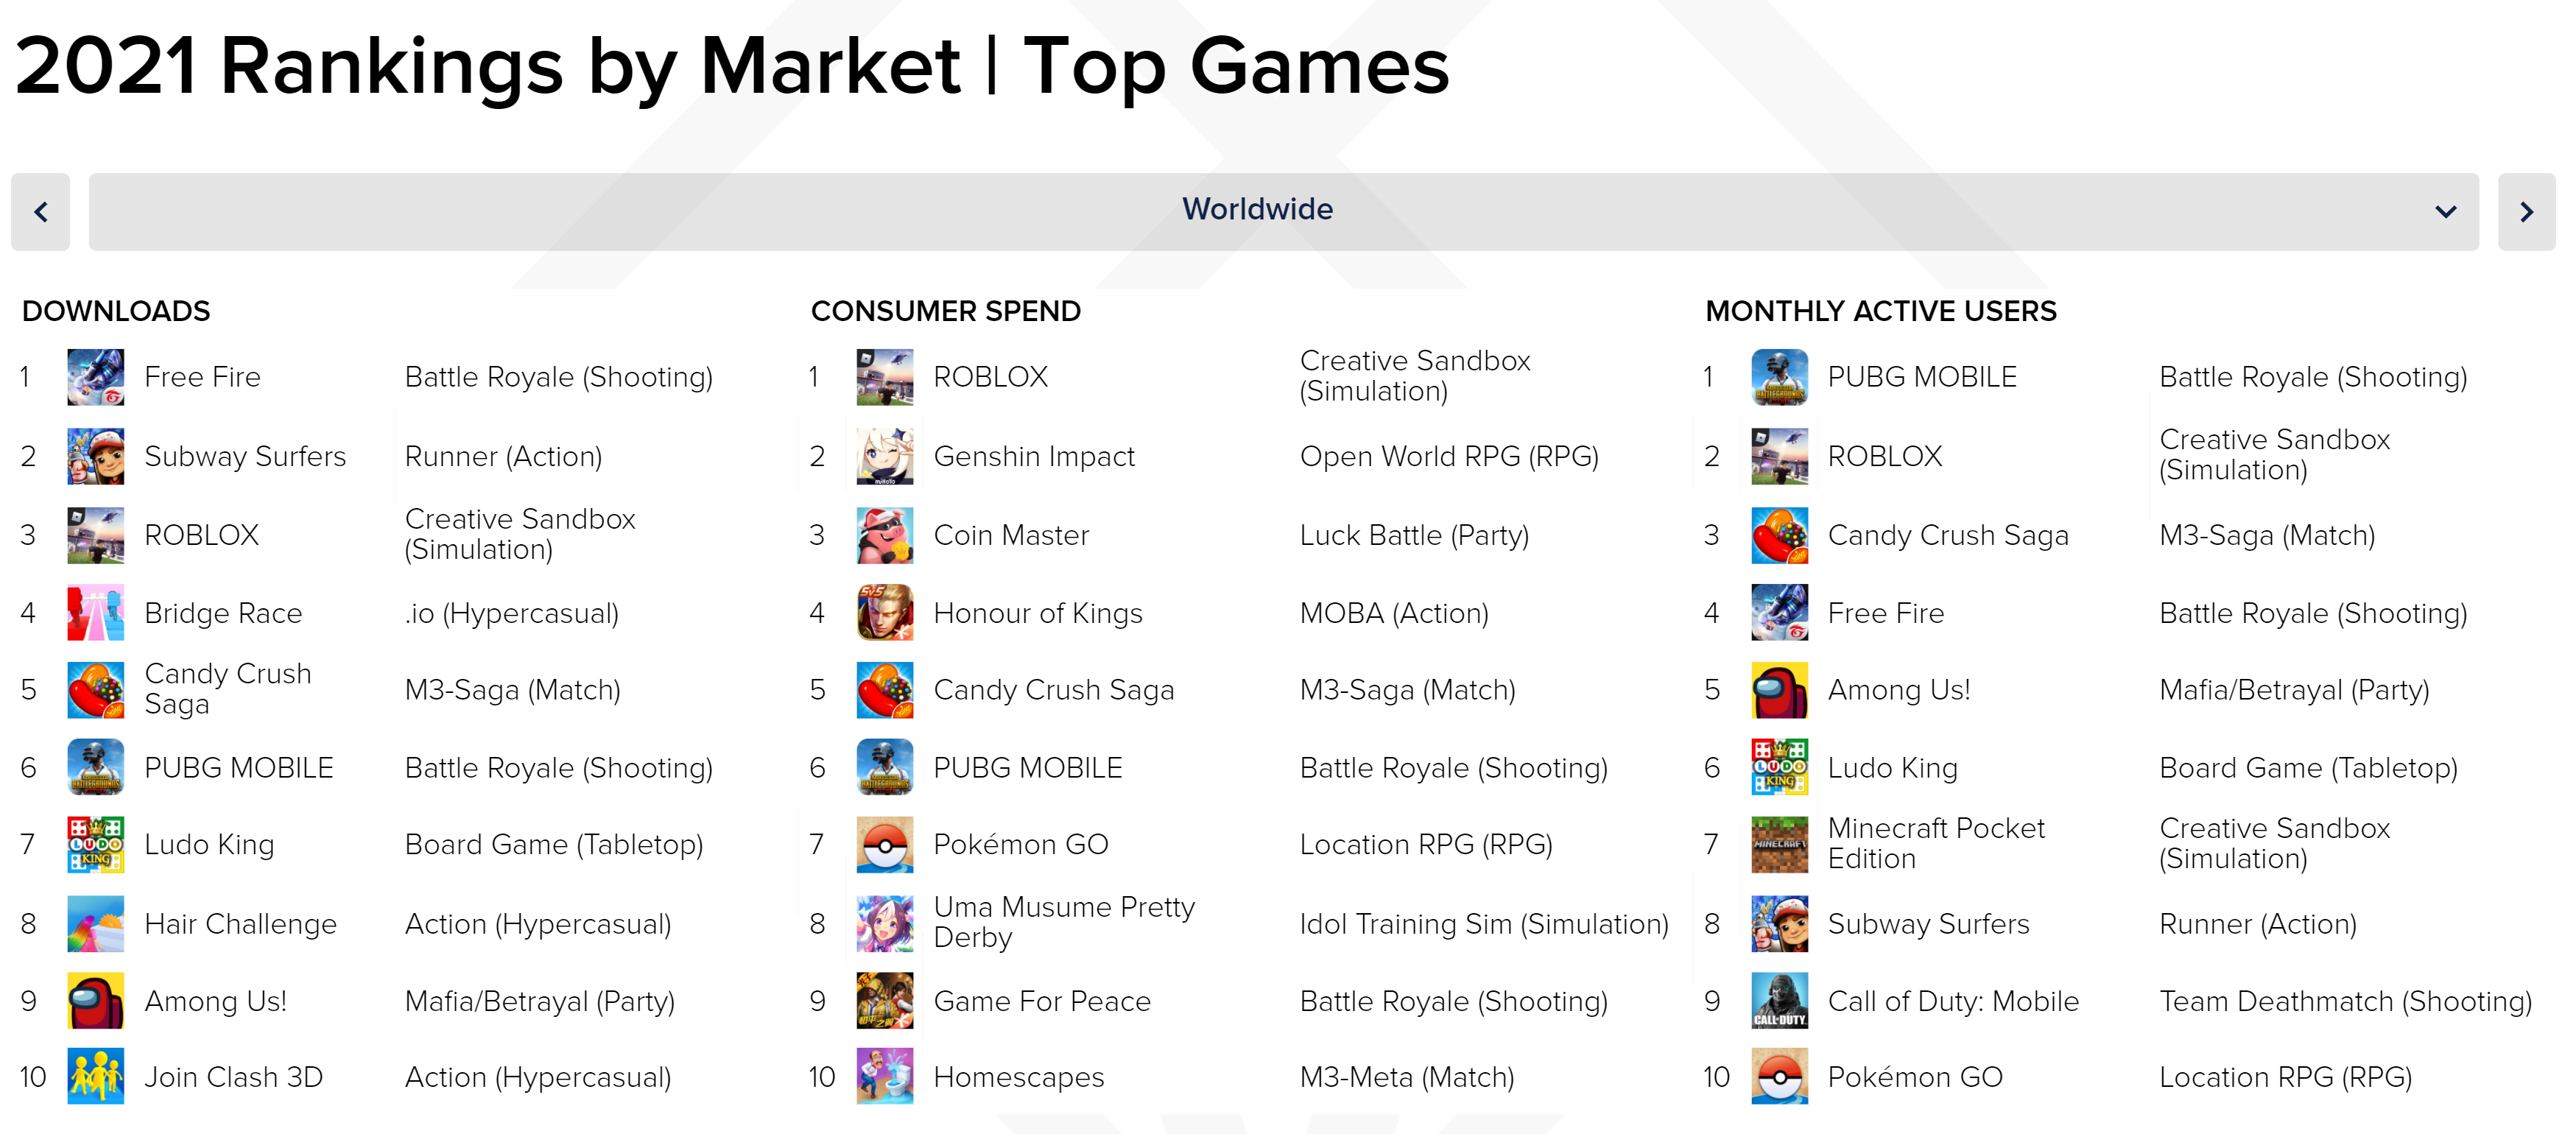Click the Homescapes game icon
Image resolution: width=2576 pixels, height=1134 pixels.
884,1077
